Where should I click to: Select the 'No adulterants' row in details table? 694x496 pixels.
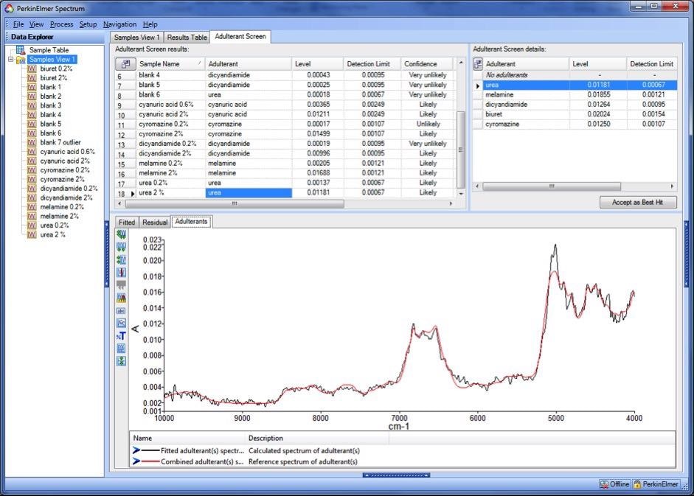click(x=575, y=75)
